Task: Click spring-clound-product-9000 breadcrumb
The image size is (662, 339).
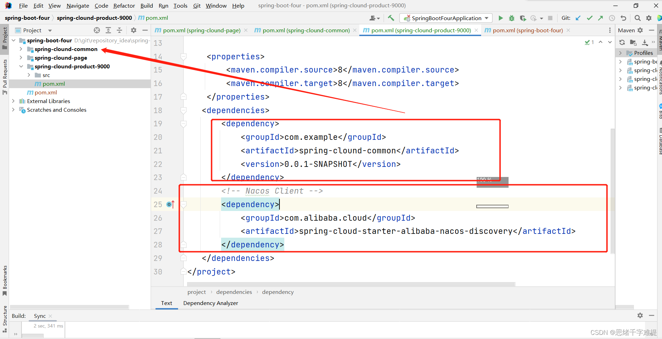Action: pos(94,18)
